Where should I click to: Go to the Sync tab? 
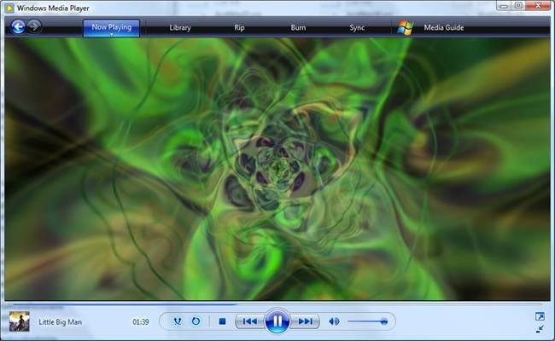tap(357, 27)
